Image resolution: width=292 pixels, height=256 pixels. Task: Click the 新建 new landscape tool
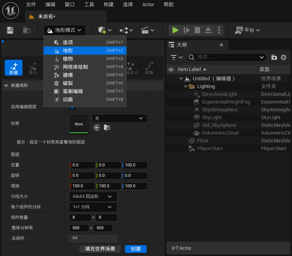[14, 67]
